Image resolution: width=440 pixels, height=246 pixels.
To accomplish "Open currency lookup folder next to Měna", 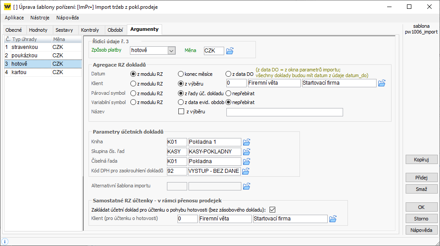I will pyautogui.click(x=229, y=51).
